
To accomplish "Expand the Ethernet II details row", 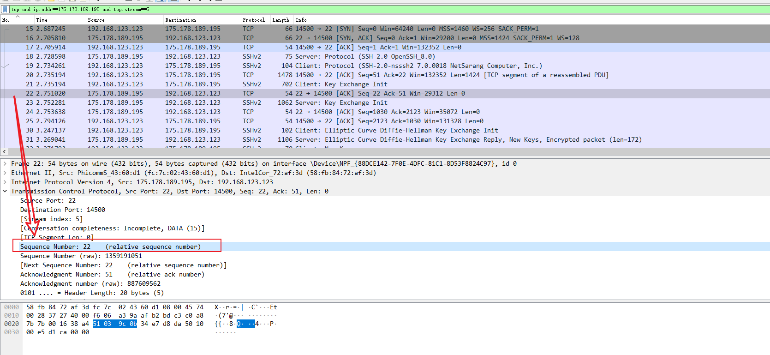I will pos(5,173).
